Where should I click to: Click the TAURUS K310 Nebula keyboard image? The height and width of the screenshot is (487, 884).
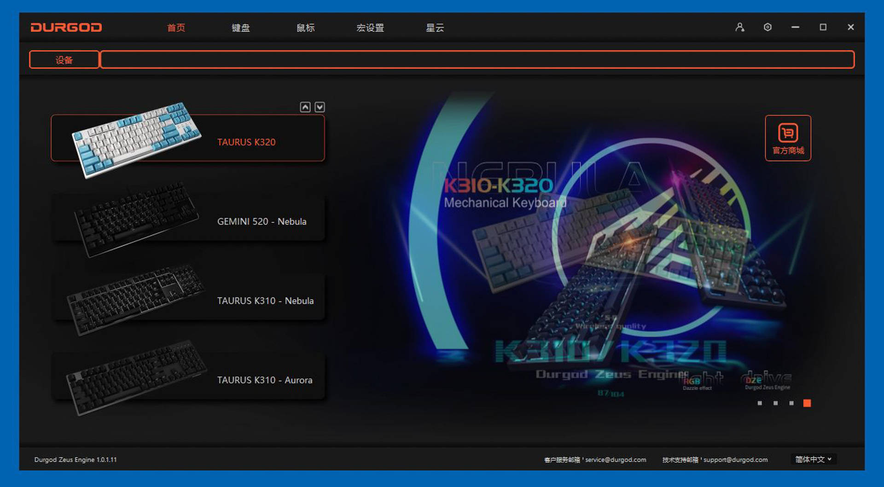tap(136, 299)
